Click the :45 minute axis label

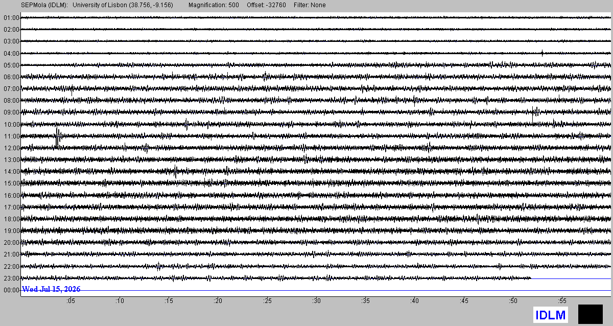click(x=464, y=301)
